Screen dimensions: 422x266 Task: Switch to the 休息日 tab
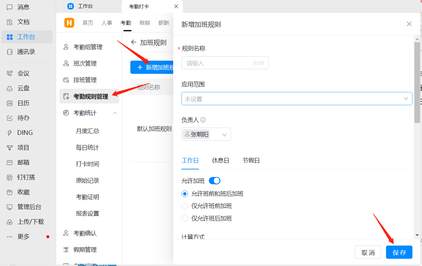click(220, 161)
